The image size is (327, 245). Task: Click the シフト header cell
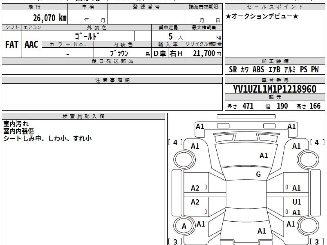pyautogui.click(x=12, y=27)
